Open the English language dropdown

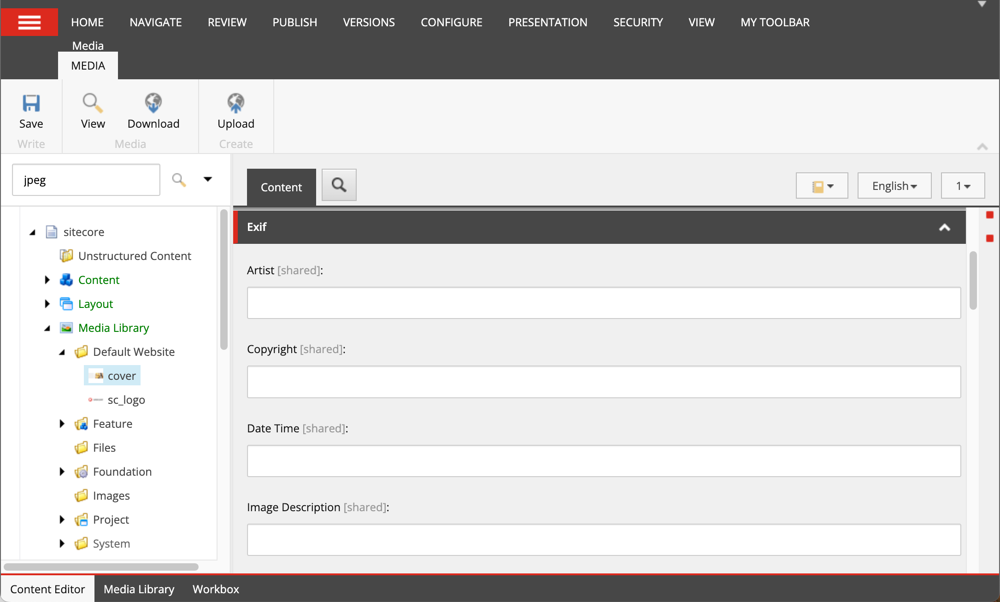[894, 186]
